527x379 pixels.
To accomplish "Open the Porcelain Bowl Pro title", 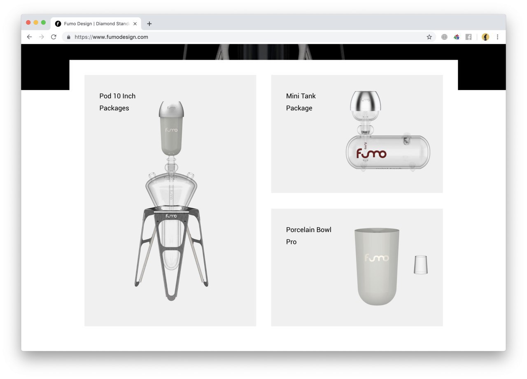I will pyautogui.click(x=309, y=236).
